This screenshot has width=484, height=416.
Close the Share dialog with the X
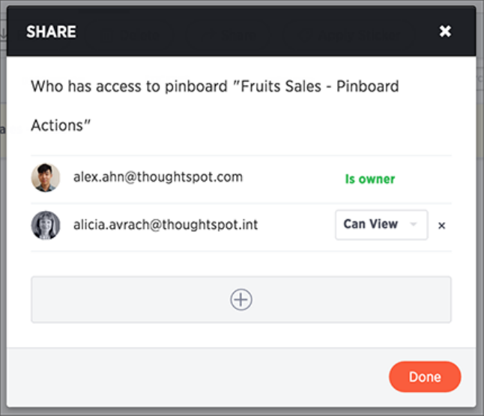coord(445,31)
